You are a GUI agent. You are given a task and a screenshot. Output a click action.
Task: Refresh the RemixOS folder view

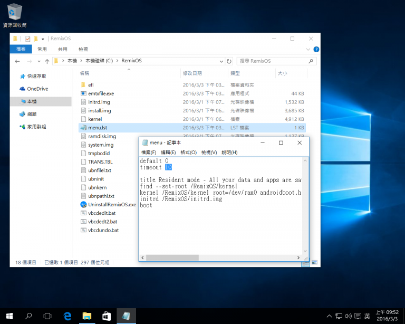coord(229,61)
